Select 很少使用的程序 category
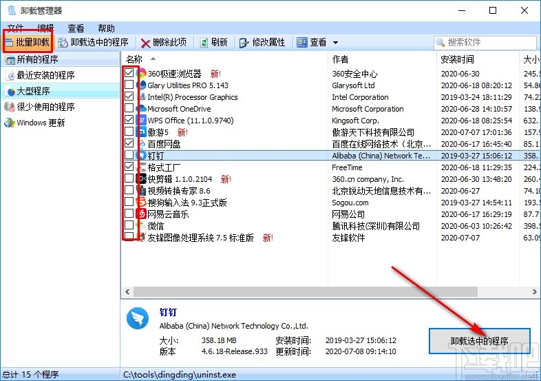The height and width of the screenshot is (381, 541). click(61, 107)
